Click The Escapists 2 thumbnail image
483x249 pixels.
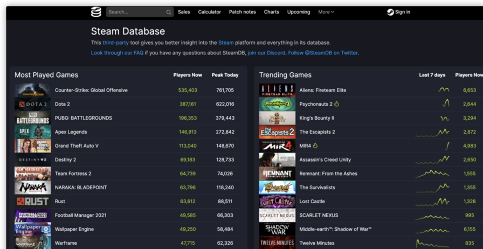(277, 132)
